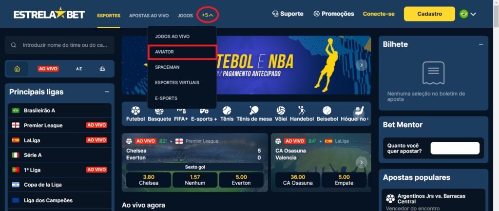This screenshot has height=211, width=499.
Task: Minimize the Bilhete bet slip panel
Action: [481, 44]
